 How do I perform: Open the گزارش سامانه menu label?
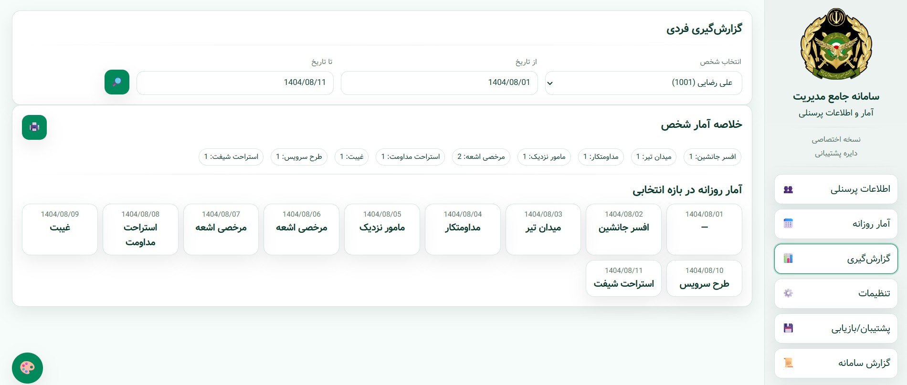[x=864, y=363]
